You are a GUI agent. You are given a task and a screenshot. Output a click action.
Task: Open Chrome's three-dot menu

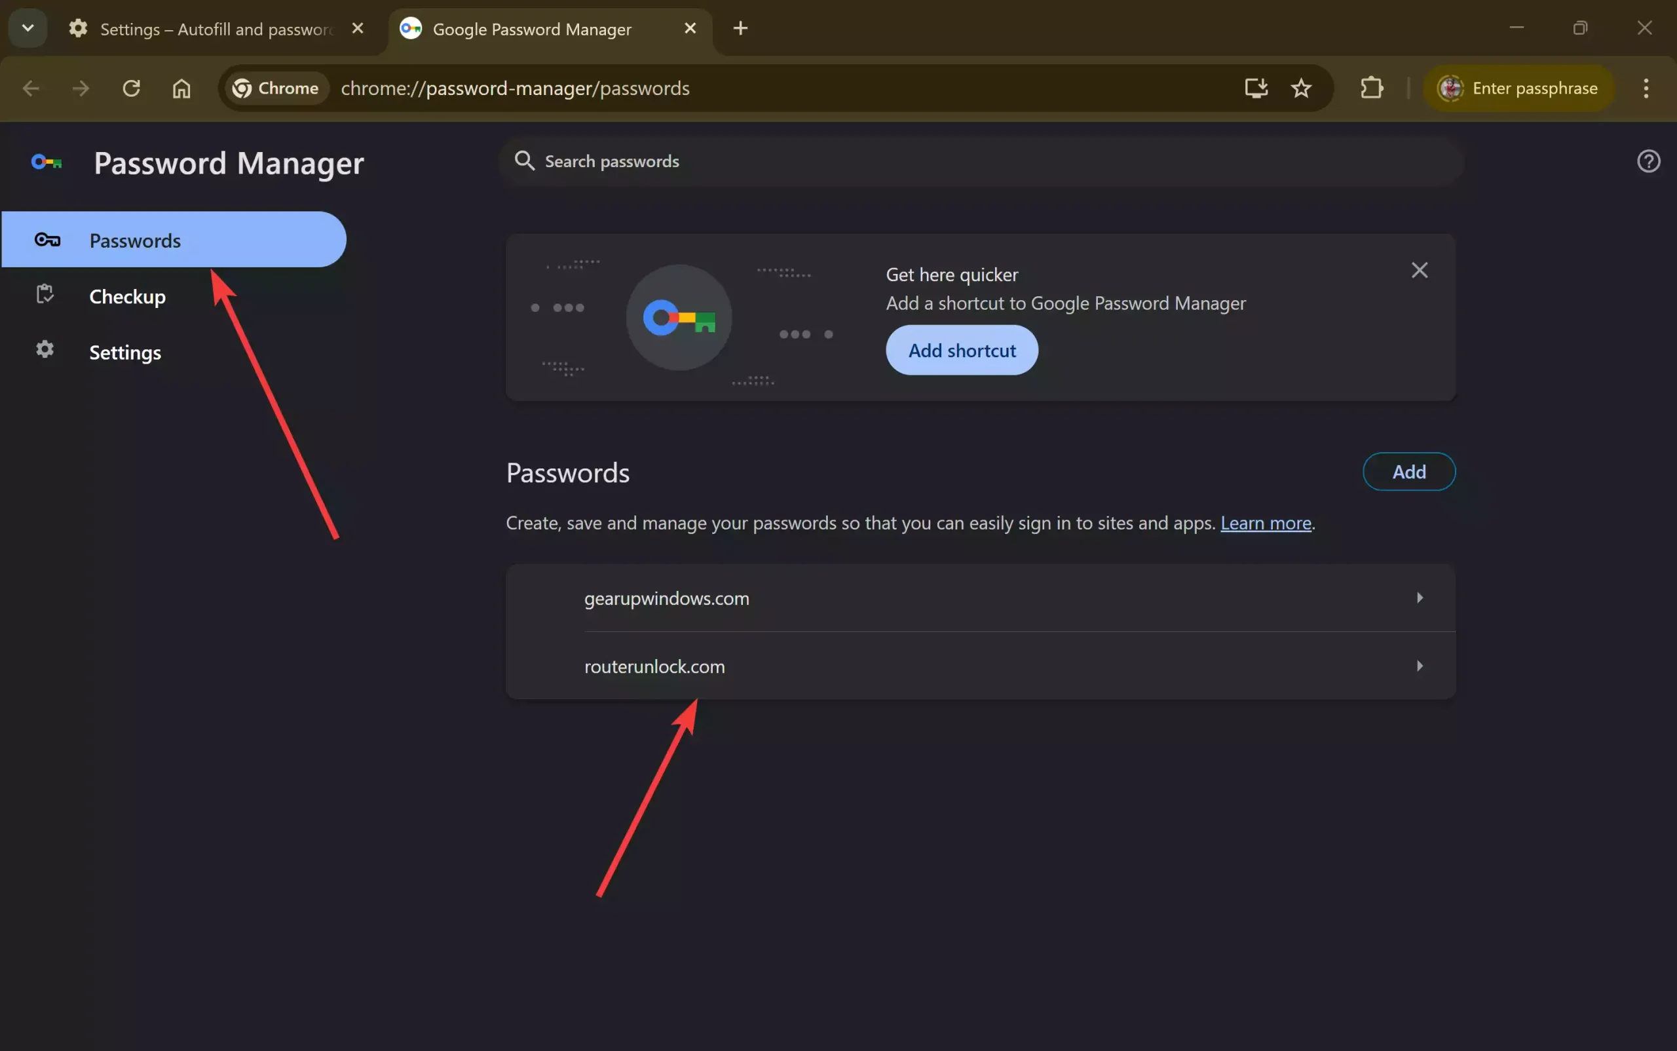point(1646,88)
